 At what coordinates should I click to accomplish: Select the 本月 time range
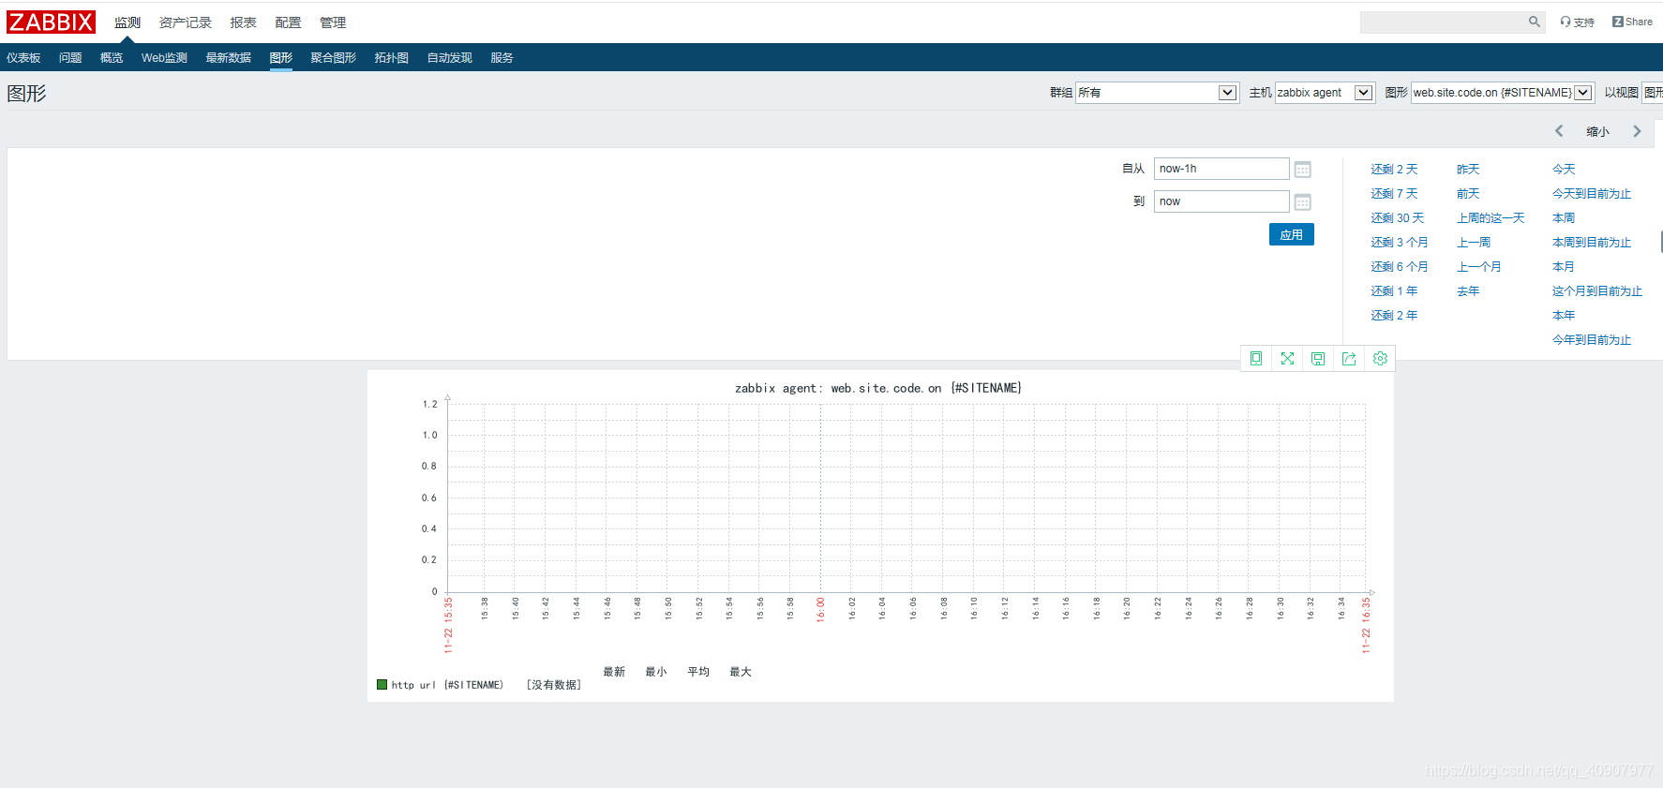tap(1564, 267)
